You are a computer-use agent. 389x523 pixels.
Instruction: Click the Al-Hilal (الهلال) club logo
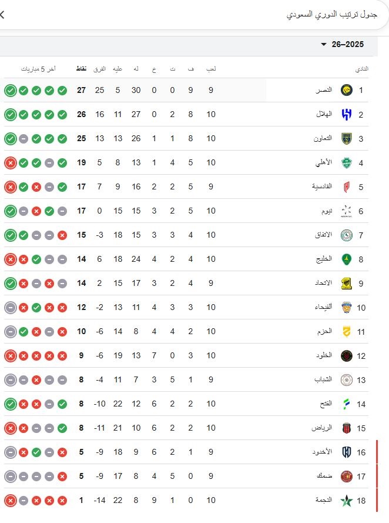point(346,114)
